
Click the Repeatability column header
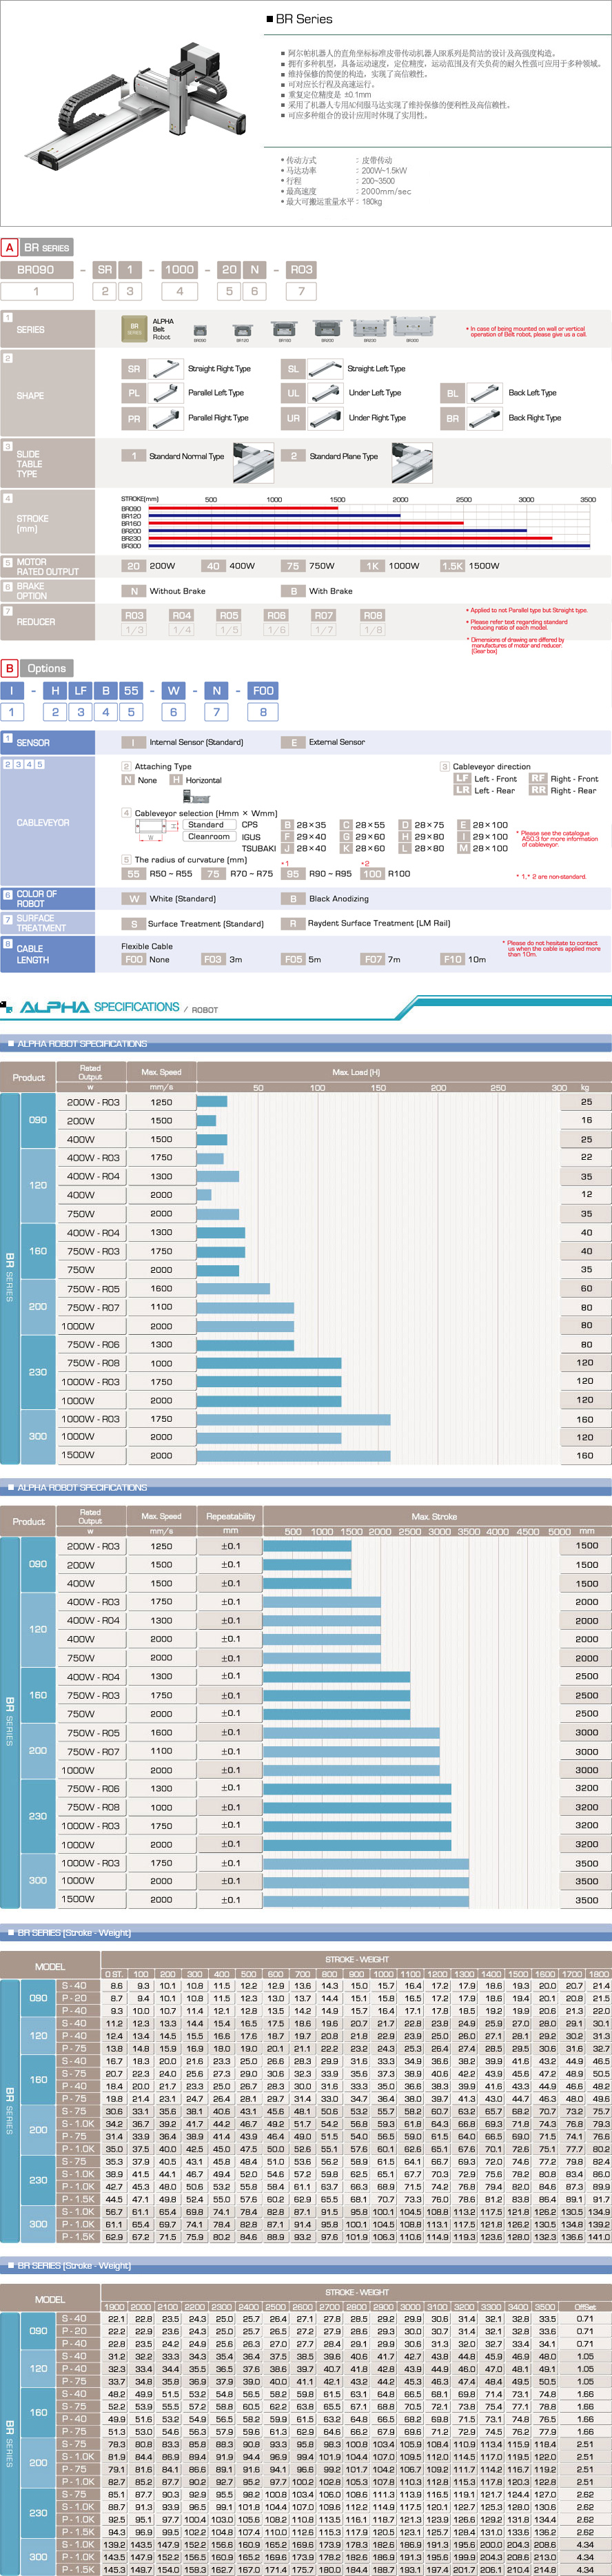pyautogui.click(x=231, y=1516)
